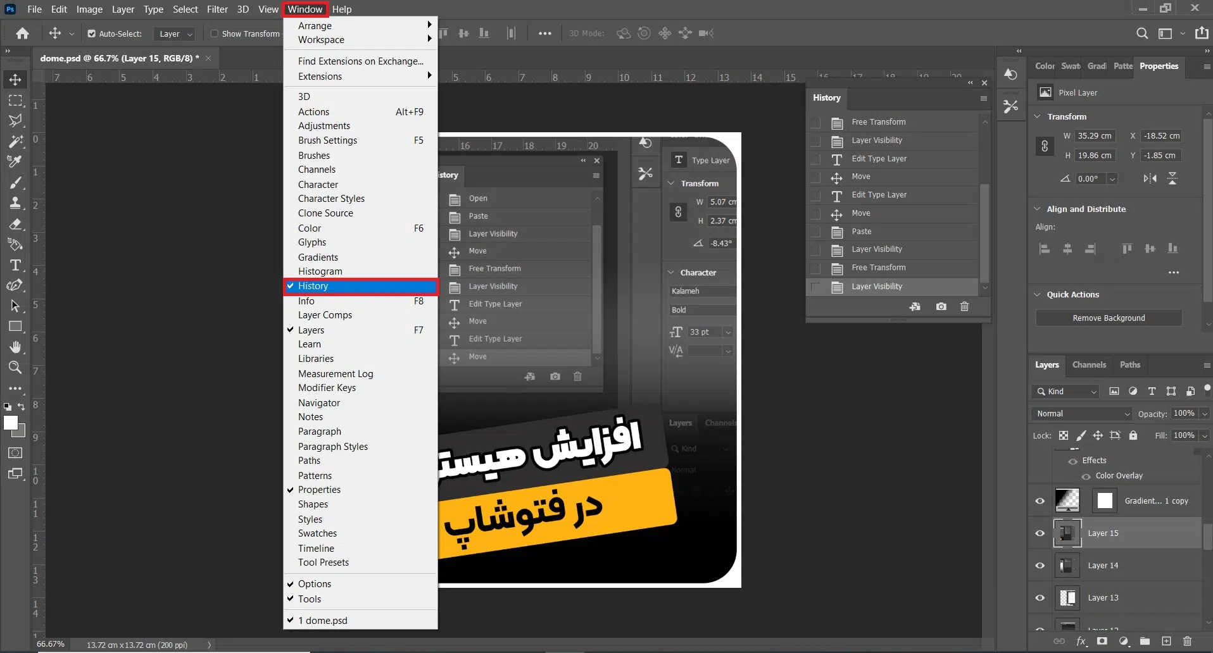Hide Layer 15 using eye icon

pyautogui.click(x=1040, y=533)
